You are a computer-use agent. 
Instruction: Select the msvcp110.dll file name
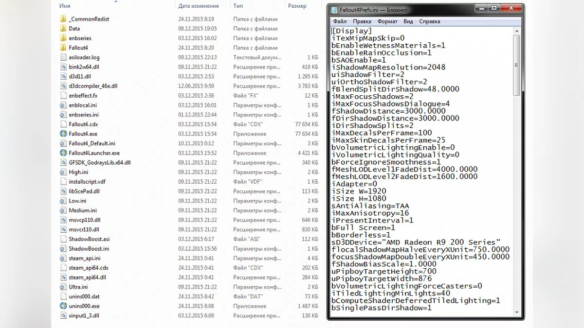[84, 220]
